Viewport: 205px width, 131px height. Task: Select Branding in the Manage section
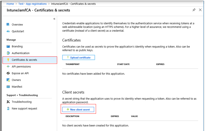(x=17, y=47)
